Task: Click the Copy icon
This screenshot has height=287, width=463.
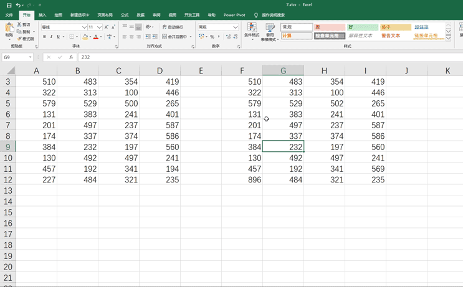Action: pos(19,32)
